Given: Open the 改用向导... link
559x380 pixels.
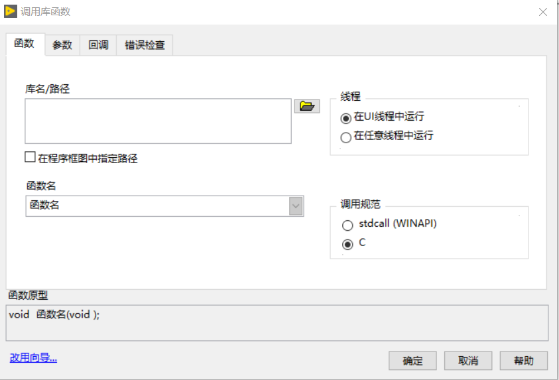Looking at the screenshot, I should click(33, 358).
